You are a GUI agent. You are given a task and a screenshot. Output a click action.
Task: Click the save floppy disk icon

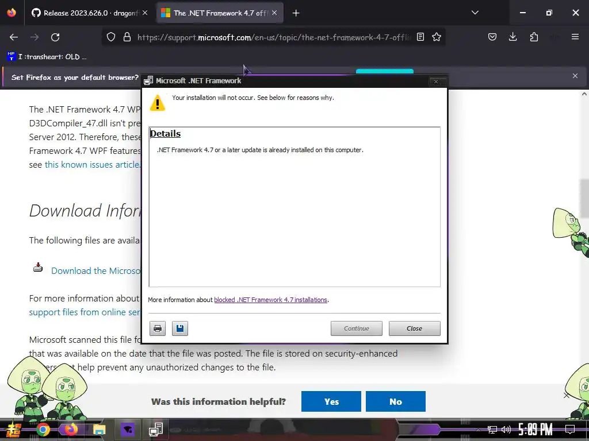point(180,328)
